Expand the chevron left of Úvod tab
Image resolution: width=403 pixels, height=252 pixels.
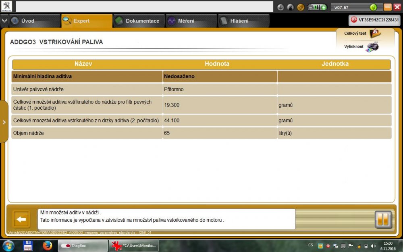pyautogui.click(x=4, y=21)
